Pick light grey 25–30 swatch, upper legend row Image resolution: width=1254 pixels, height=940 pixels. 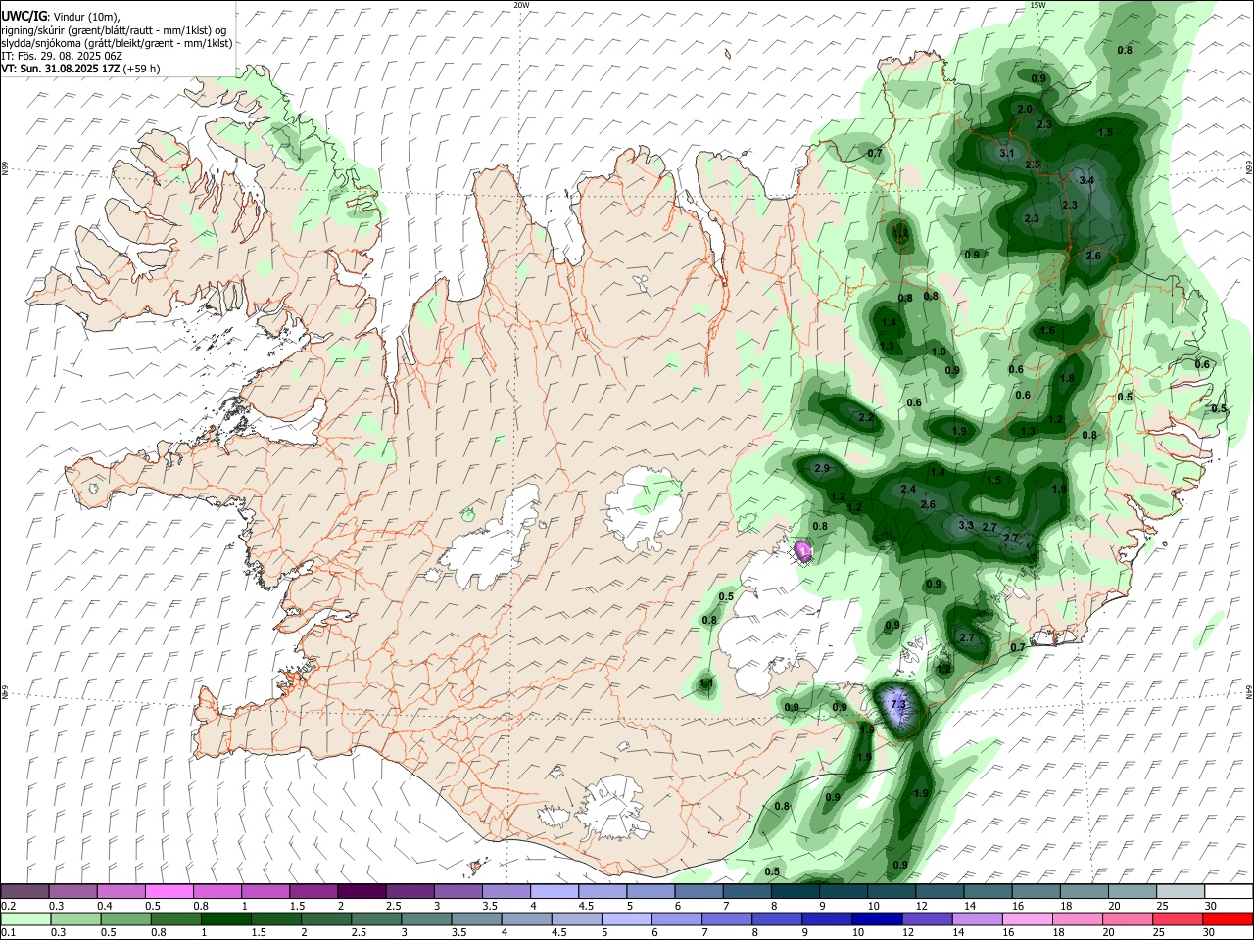(1181, 892)
